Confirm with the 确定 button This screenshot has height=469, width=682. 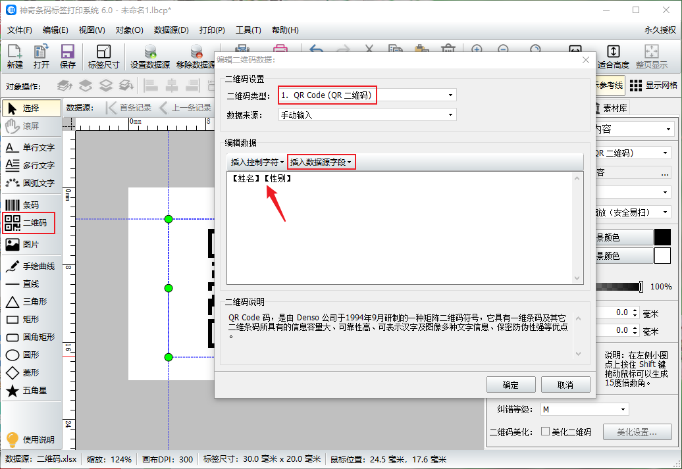click(x=510, y=385)
